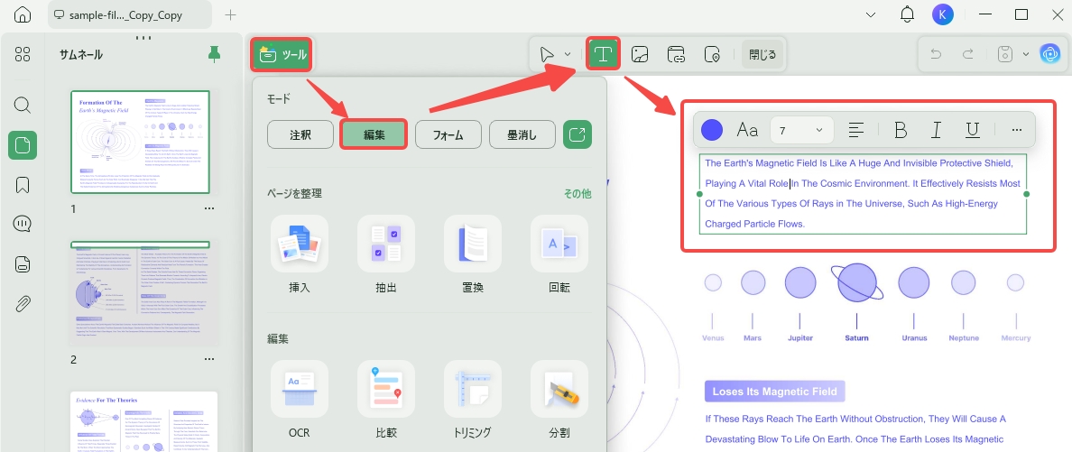Image resolution: width=1072 pixels, height=452 pixels.
Task: Open text alignment options
Action: point(856,129)
